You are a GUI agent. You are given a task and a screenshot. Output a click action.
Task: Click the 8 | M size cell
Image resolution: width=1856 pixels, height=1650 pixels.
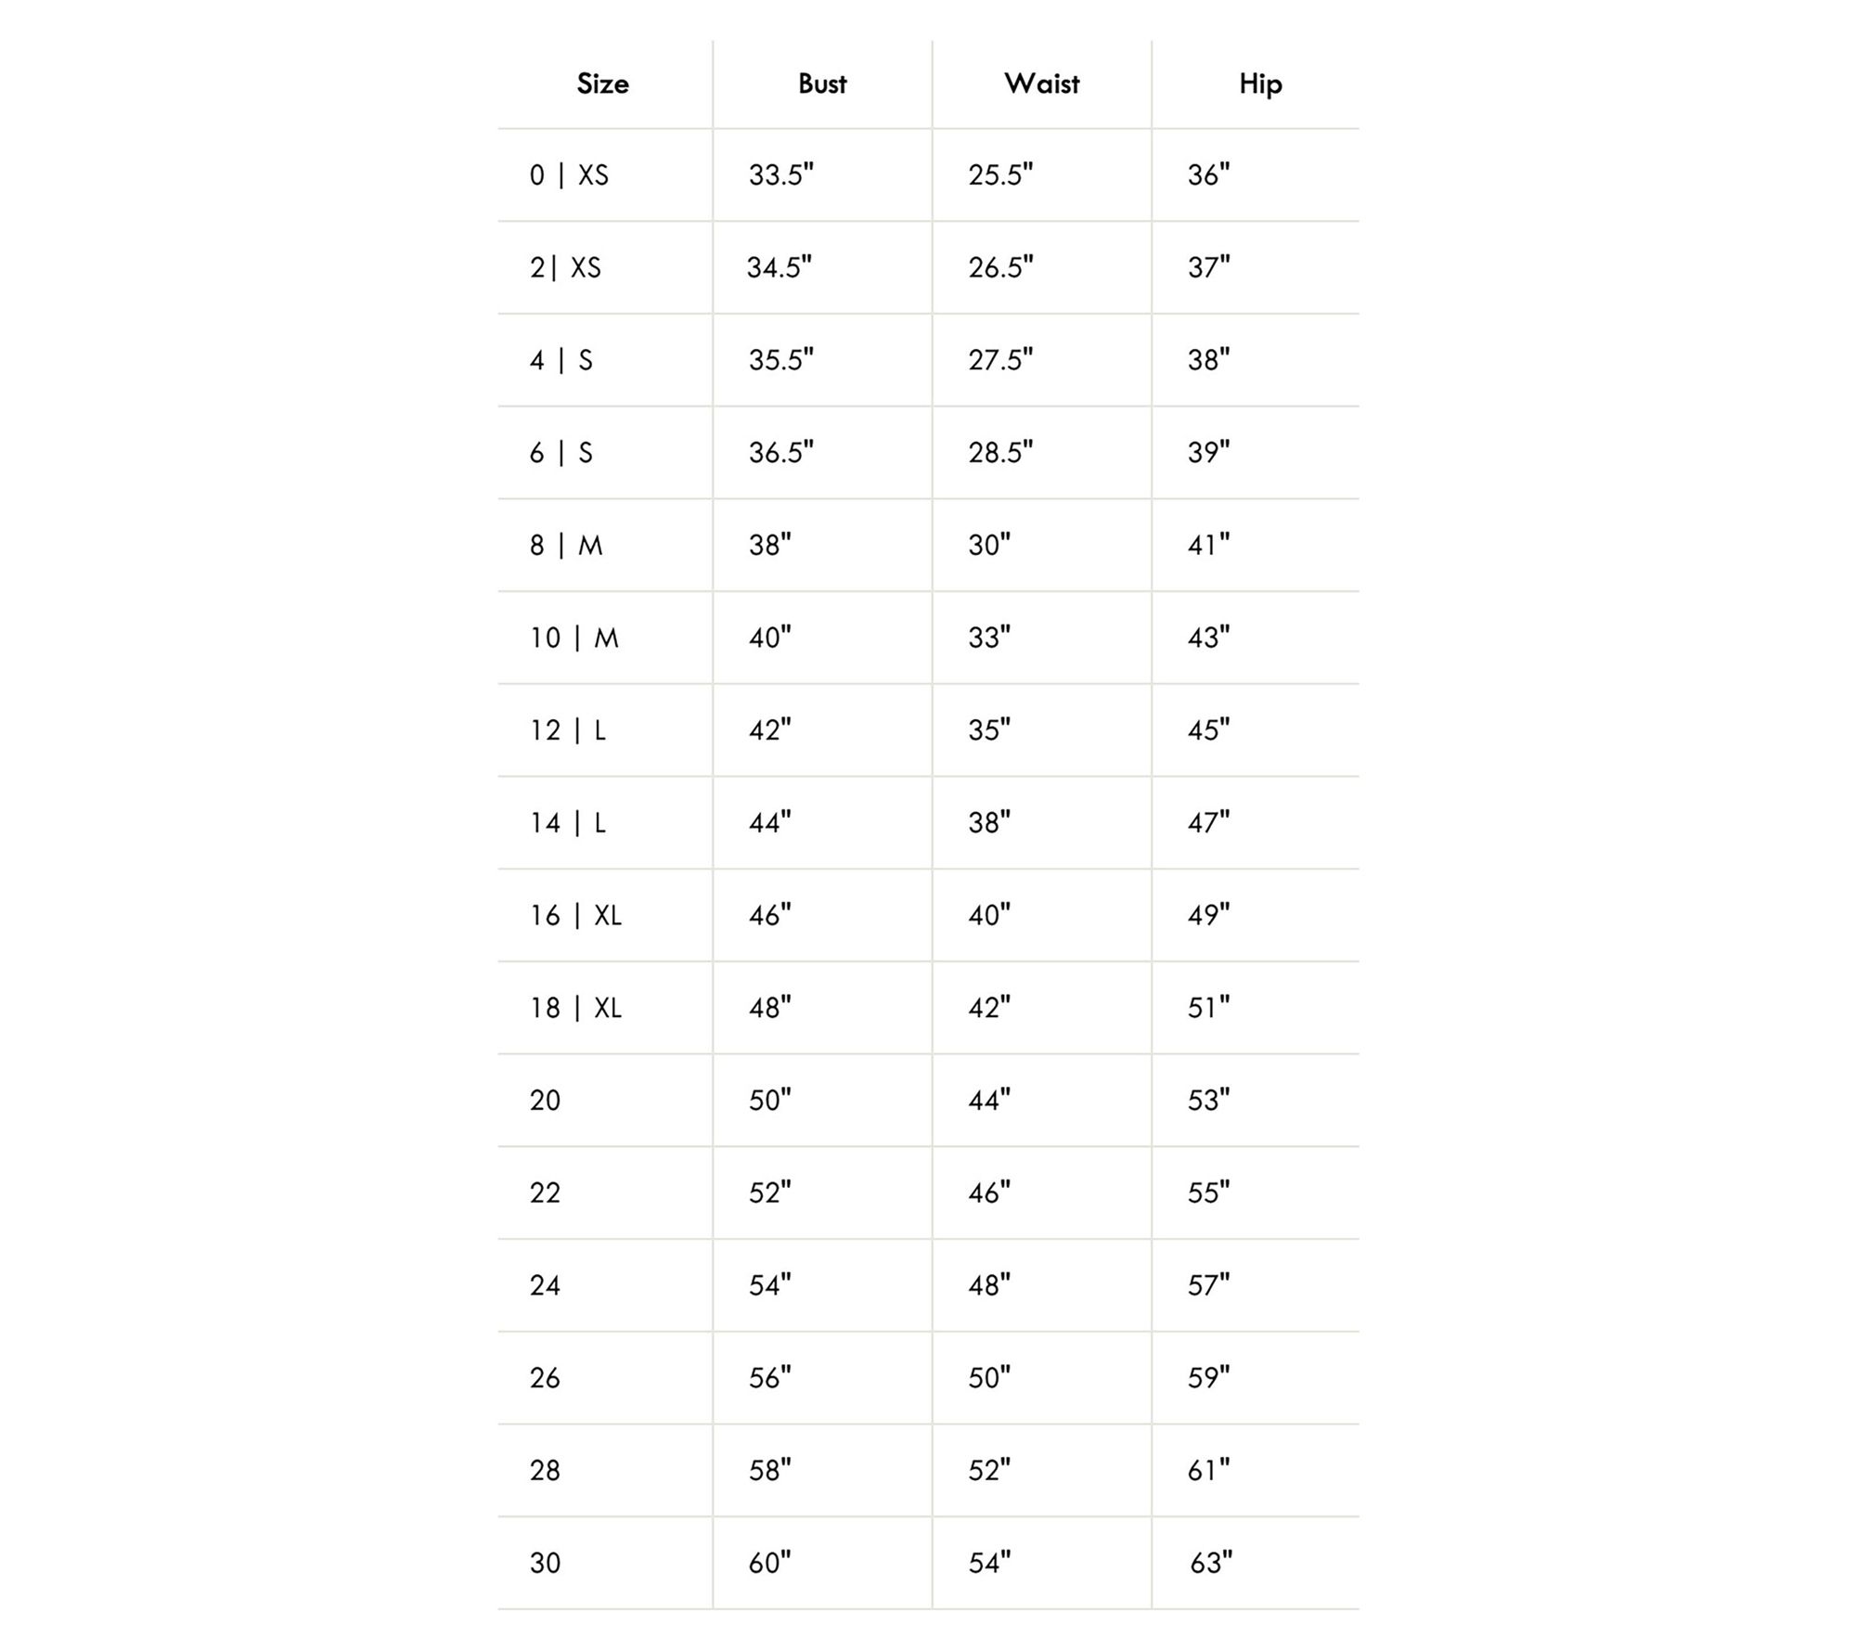pos(566,546)
